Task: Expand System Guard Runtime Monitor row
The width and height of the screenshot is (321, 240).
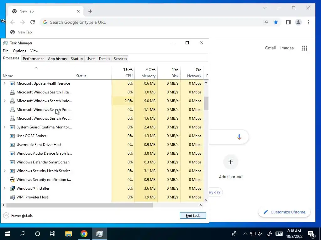Action: tap(4, 127)
